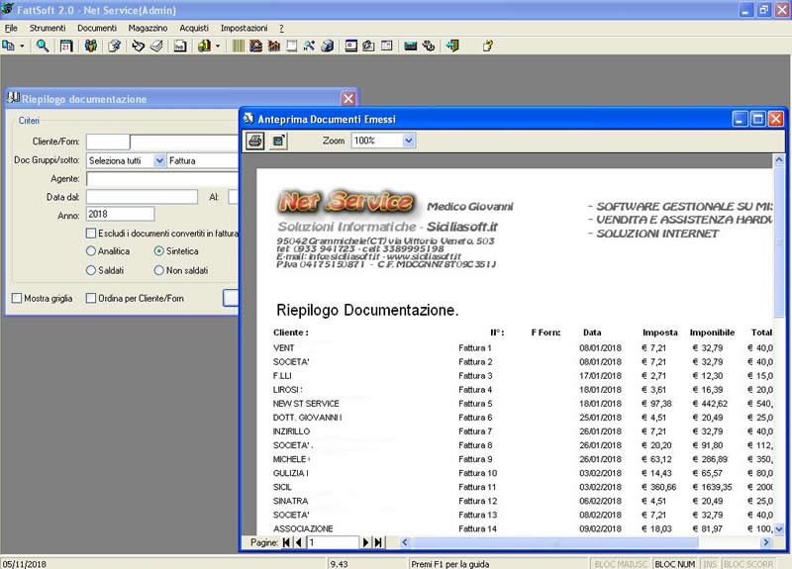Go to first page in preview
792x569 pixels.
click(x=286, y=542)
